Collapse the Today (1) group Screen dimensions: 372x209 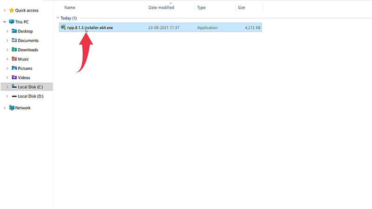tap(58, 18)
